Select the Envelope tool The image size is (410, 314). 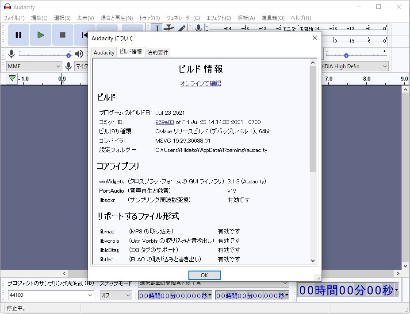coord(169,27)
